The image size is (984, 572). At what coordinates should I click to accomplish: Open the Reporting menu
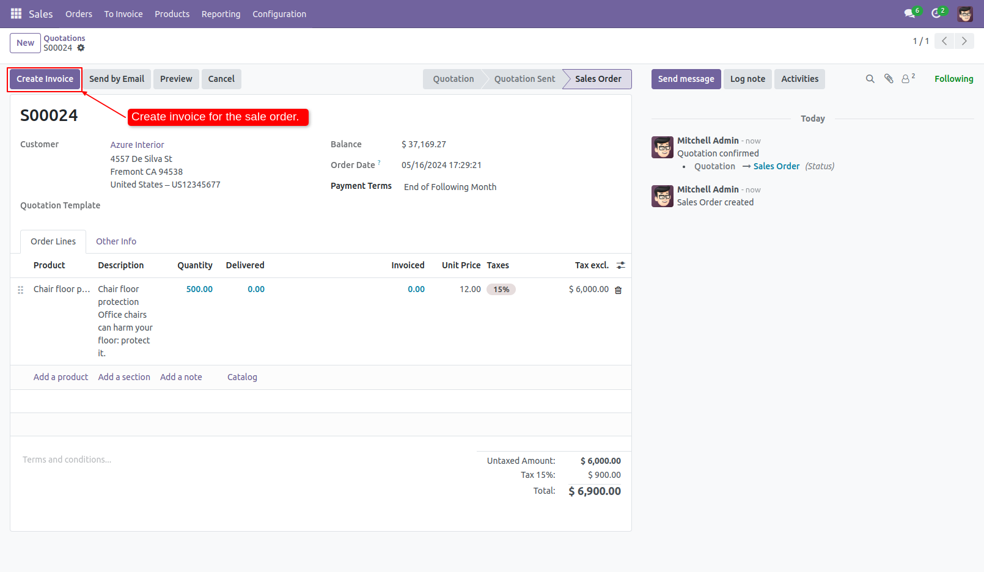point(221,13)
